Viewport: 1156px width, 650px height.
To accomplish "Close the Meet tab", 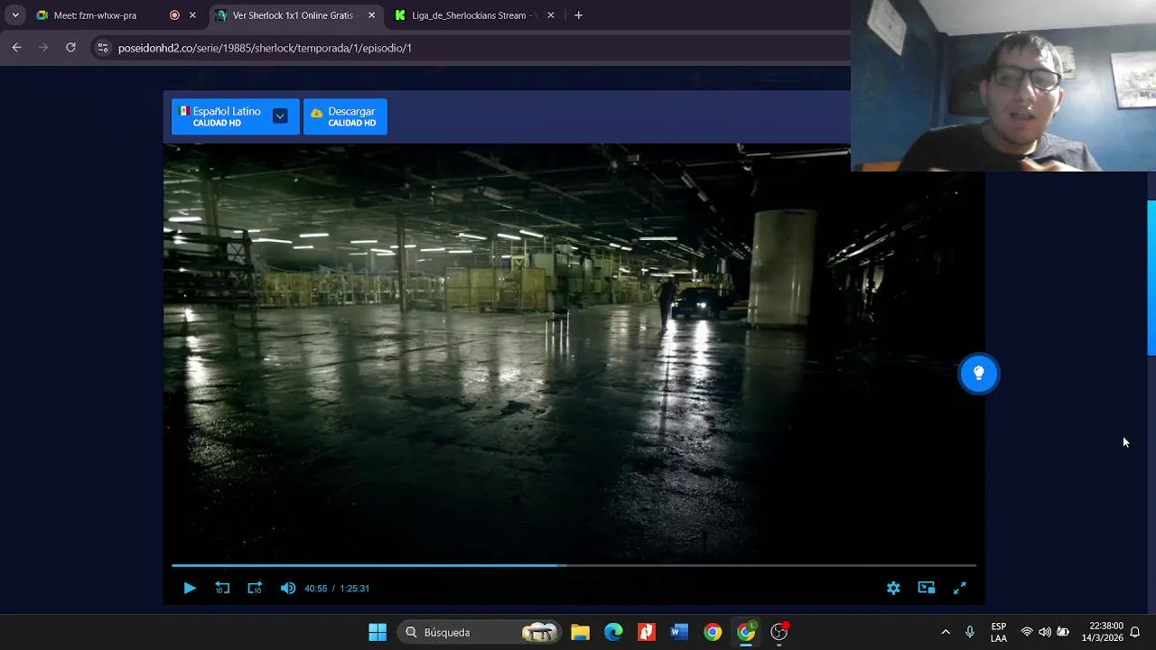I will [192, 15].
